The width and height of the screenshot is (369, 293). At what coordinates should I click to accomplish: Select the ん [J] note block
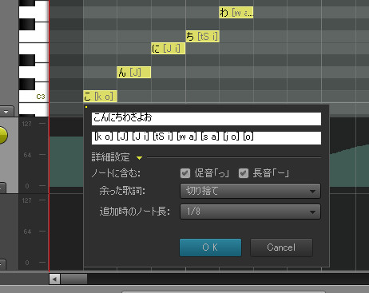click(x=134, y=73)
